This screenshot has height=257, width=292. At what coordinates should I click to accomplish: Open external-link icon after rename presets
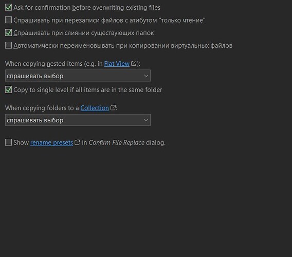click(x=77, y=142)
